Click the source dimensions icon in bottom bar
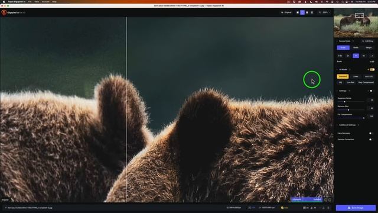378x213 pixels. (x=227, y=208)
